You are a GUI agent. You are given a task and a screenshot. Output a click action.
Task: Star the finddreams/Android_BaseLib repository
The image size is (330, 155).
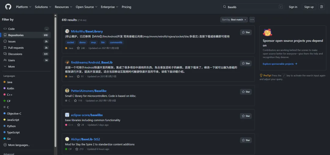246,63
